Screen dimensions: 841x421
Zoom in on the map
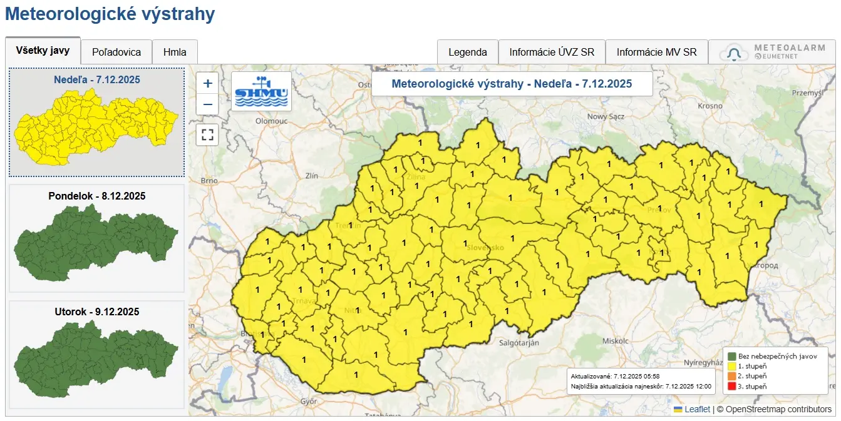tap(207, 82)
